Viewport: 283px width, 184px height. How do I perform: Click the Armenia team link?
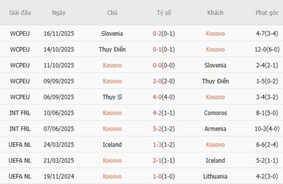pos(215,129)
